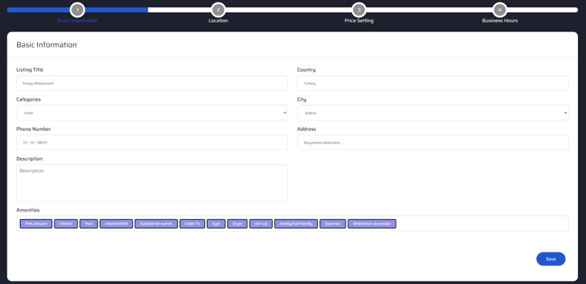Click the Phone Number field label
The image size is (586, 284).
coord(34,129)
